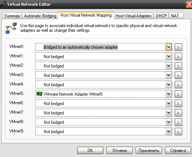
Task: Open the VMnet9 dropdown arrow
Action: (x=168, y=131)
